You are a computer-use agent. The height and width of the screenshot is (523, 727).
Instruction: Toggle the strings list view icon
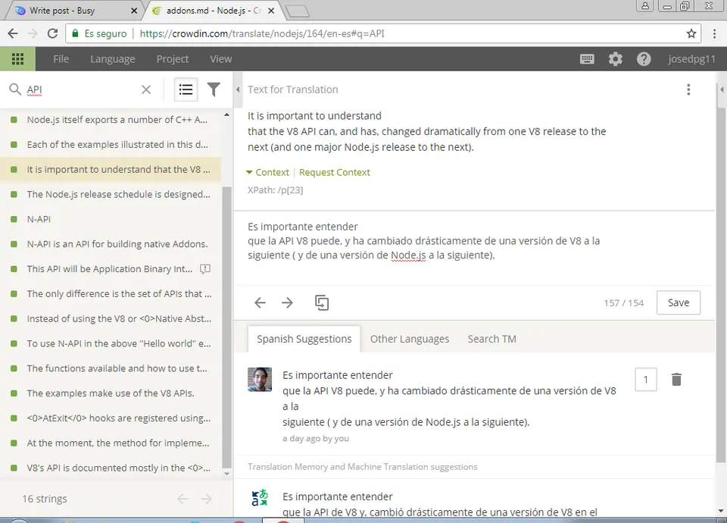pyautogui.click(x=186, y=89)
